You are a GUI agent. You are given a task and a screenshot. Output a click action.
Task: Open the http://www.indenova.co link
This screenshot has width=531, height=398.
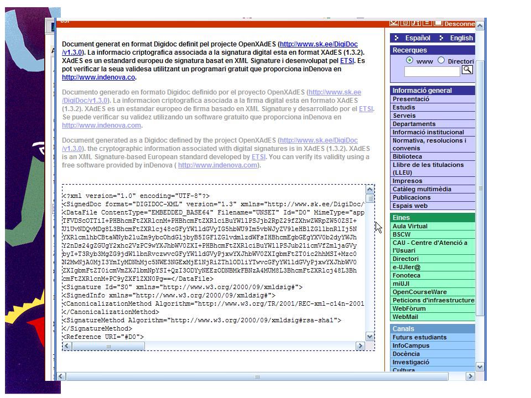[x=98, y=77]
